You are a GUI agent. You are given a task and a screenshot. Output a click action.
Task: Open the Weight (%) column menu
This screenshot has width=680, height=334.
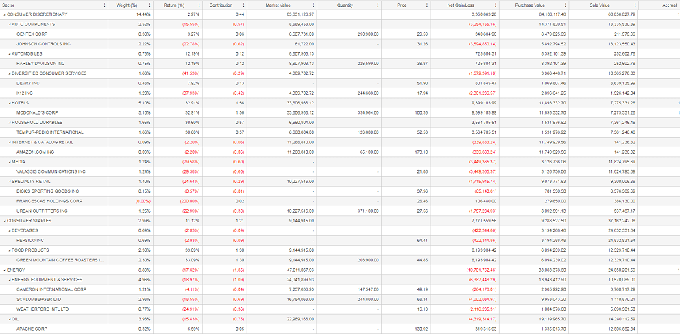150,5
